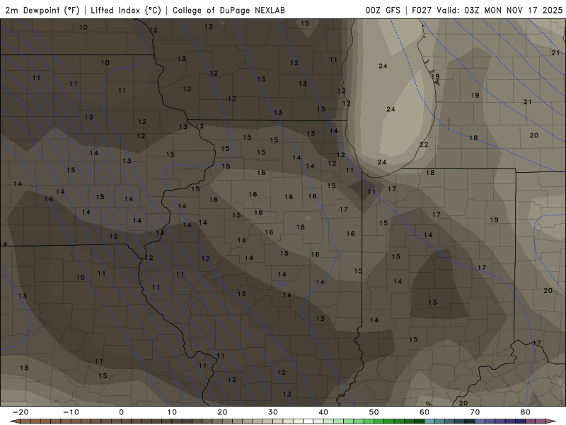Click the "60" color scale label

click(x=424, y=412)
